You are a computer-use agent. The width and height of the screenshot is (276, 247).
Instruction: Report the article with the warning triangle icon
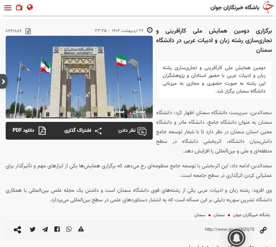point(81,229)
